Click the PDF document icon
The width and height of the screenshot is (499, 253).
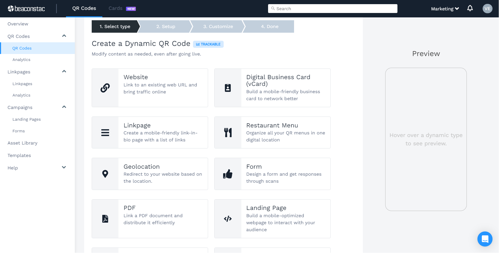click(105, 219)
